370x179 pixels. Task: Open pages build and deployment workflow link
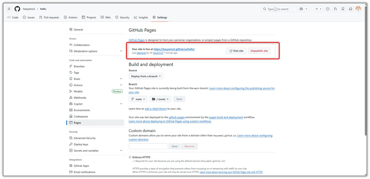coord(226,117)
